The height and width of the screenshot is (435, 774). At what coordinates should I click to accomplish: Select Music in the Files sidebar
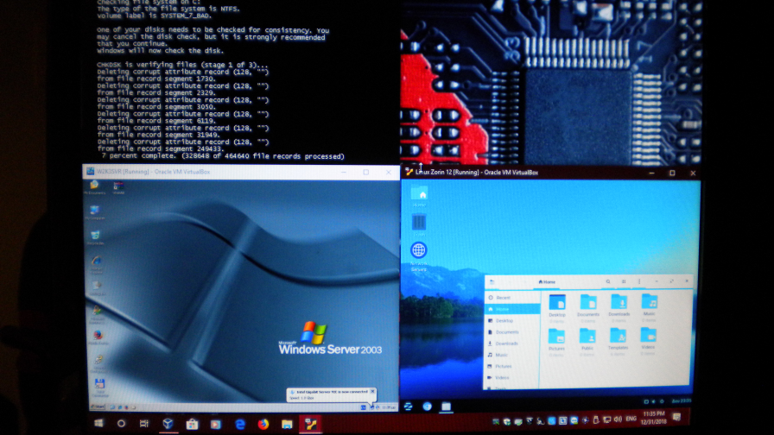point(512,355)
